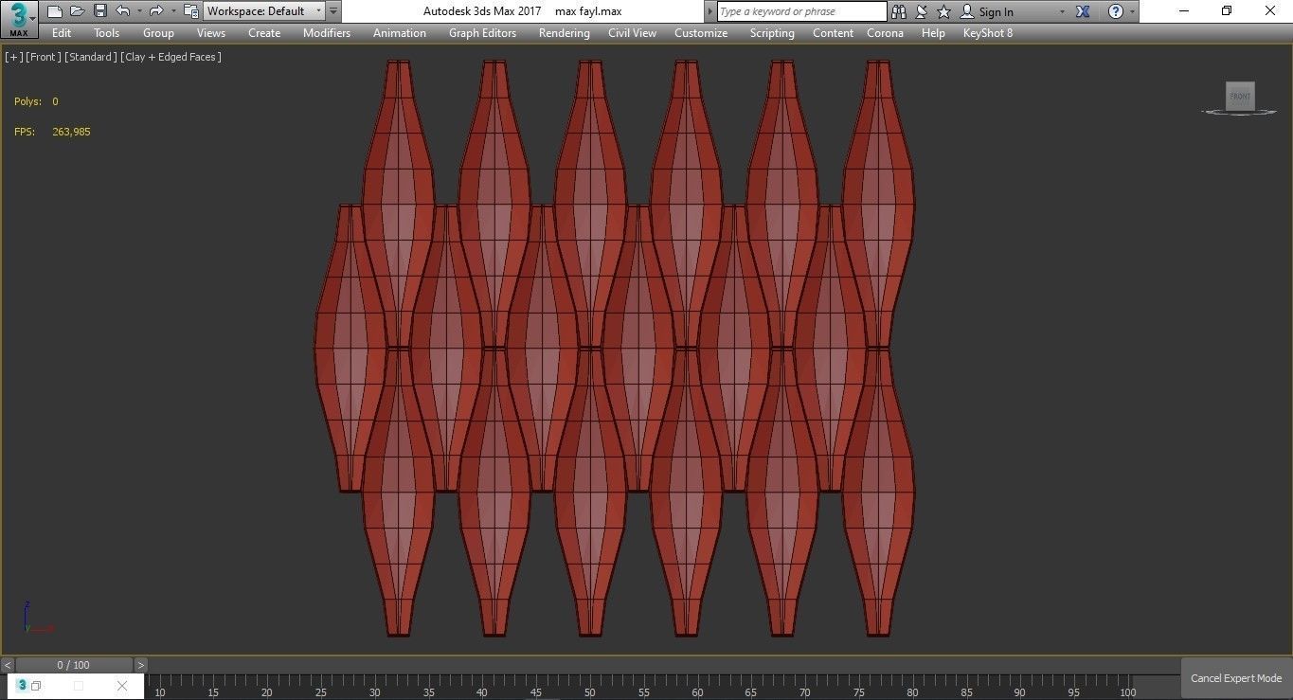
Task: Step time slider back with left arrow
Action: click(8, 665)
